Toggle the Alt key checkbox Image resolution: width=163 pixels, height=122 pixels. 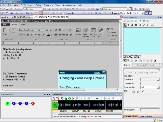125,73
